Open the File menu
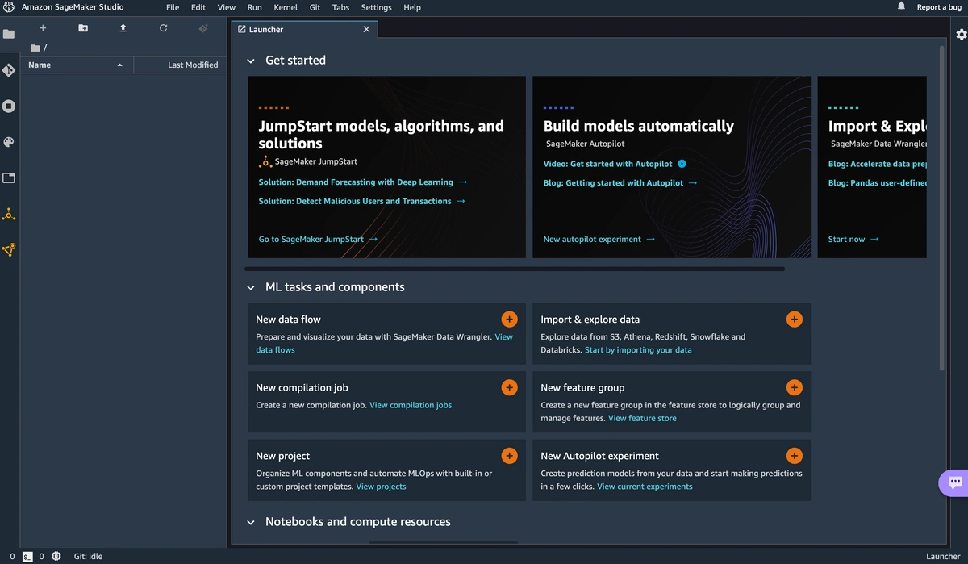The width and height of the screenshot is (968, 564). (173, 7)
